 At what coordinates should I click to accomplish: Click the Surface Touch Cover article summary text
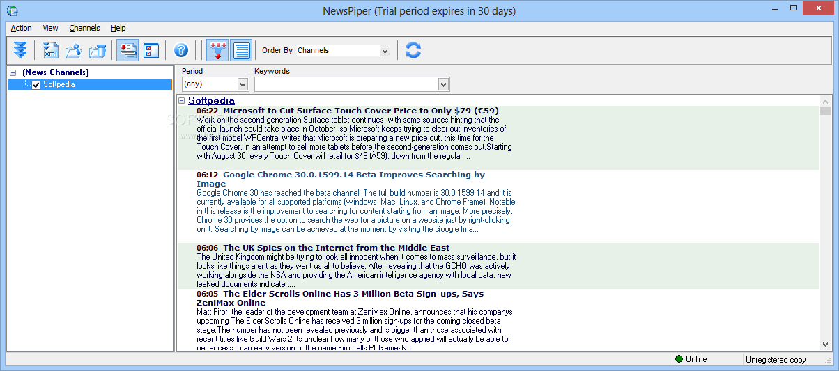(353, 138)
